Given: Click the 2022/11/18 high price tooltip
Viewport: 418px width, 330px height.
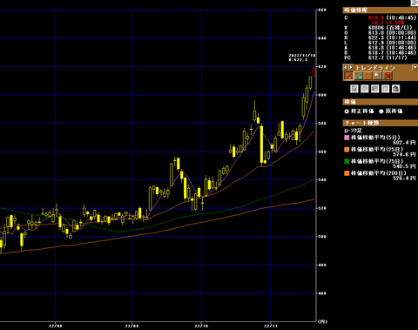Looking at the screenshot, I should pyautogui.click(x=301, y=57).
